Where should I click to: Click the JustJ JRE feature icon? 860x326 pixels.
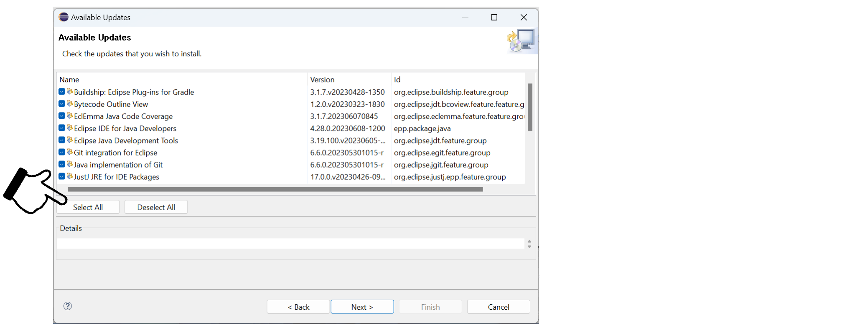pos(70,176)
